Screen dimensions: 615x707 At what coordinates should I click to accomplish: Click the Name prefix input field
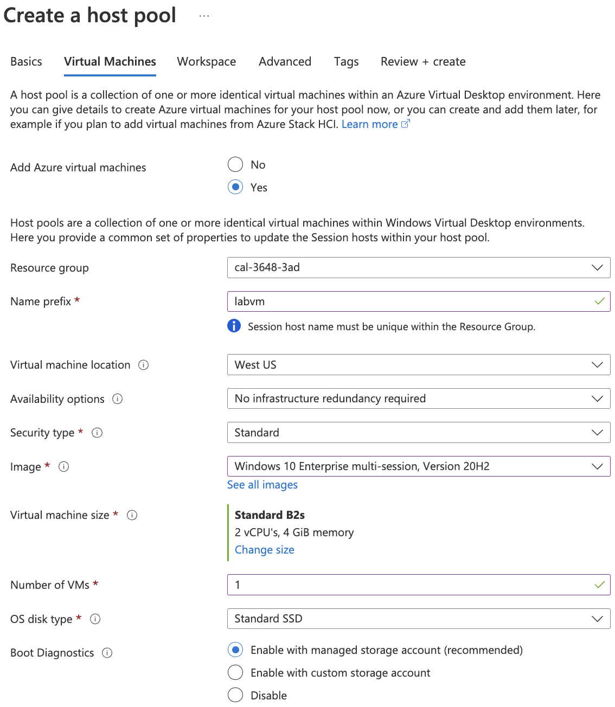[x=412, y=301]
